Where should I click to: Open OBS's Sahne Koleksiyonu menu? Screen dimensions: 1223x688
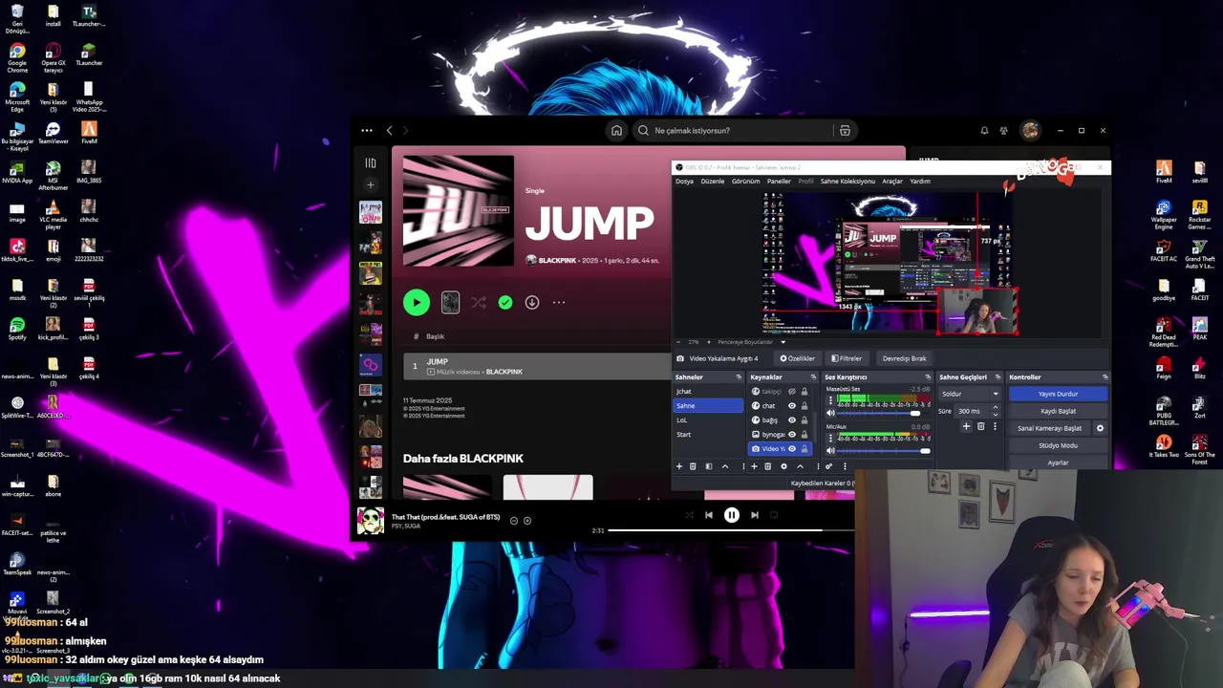[x=848, y=182]
